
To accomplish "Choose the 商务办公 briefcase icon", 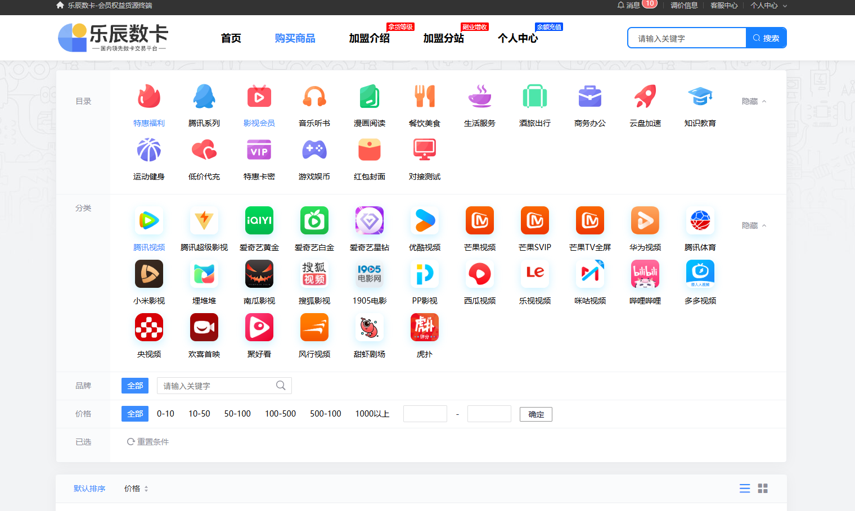I will [590, 97].
